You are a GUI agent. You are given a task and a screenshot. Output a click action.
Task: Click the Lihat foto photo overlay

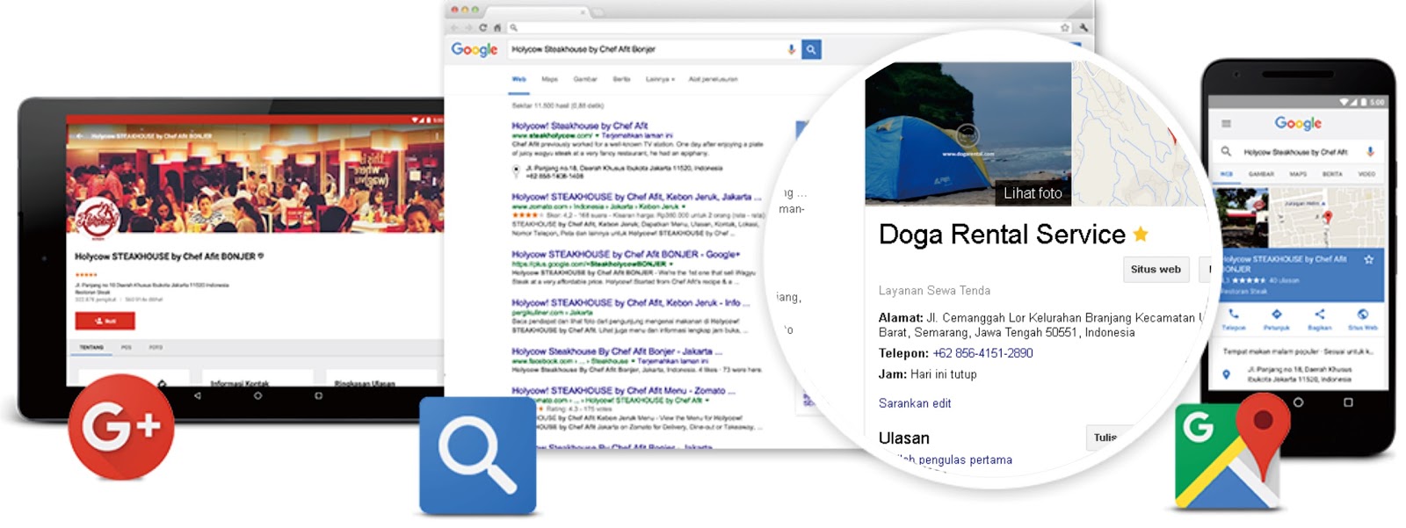(1033, 193)
